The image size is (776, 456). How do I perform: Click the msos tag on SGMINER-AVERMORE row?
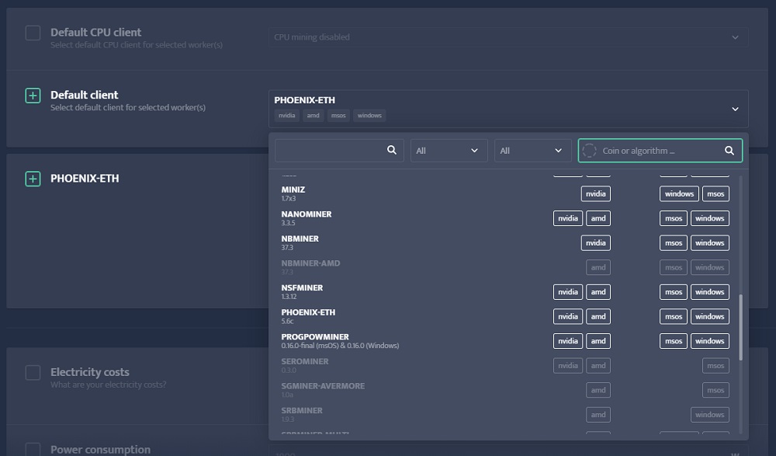point(715,390)
